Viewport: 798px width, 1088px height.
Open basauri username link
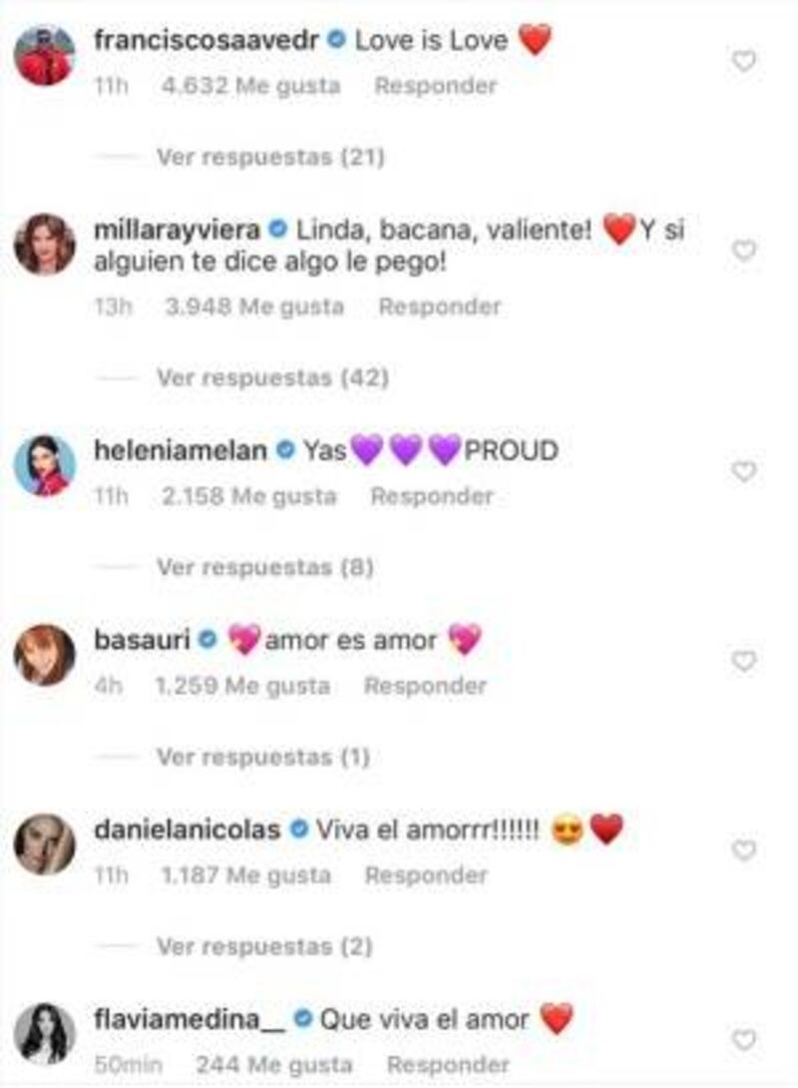click(x=142, y=640)
